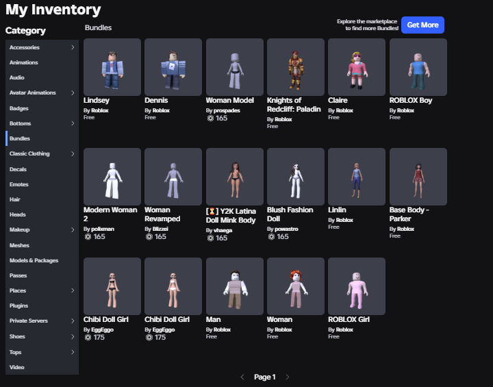Open creator vhaega profile link
This screenshot has width=493, height=387.
[223, 230]
